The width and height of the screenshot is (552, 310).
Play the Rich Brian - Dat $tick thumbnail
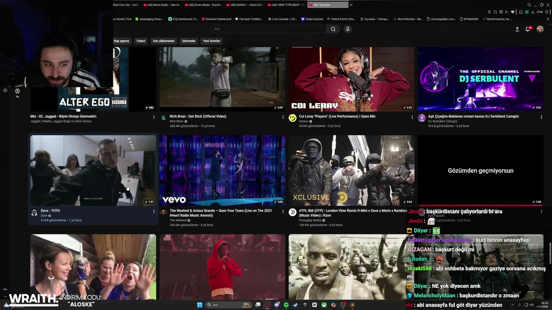click(x=222, y=79)
